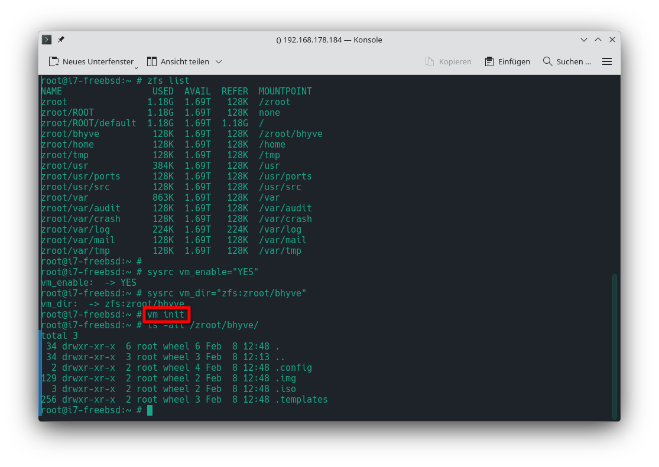Viewport: 659px width, 467px height.
Task: Open the hamburger menu
Action: click(x=606, y=61)
